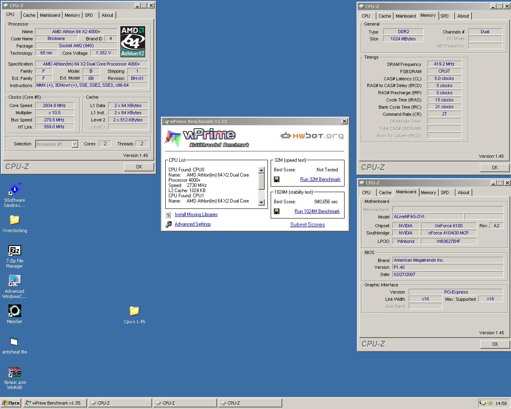This screenshot has width=511, height=409.
Task: Click the AMD Athlon 64 X2 logo
Action: tap(133, 42)
